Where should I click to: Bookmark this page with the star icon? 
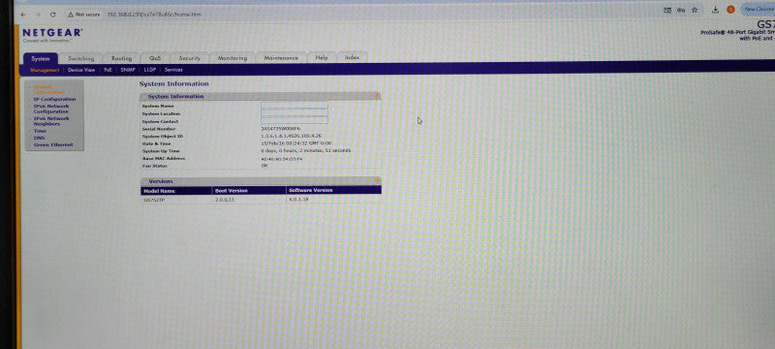coord(695,10)
